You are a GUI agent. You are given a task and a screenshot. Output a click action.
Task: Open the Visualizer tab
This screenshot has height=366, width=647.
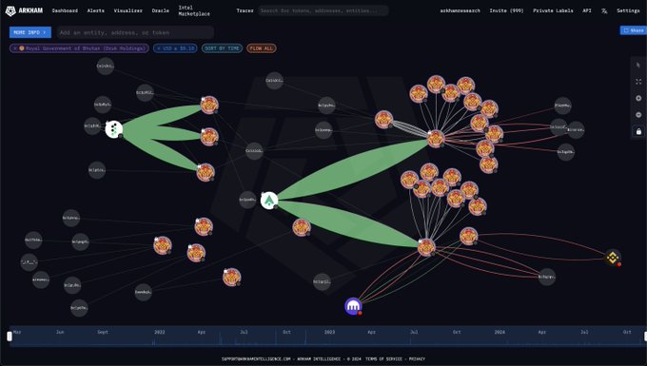pyautogui.click(x=127, y=10)
